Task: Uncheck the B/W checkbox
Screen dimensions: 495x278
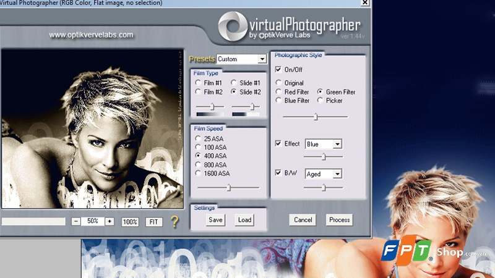Action: 278,173
